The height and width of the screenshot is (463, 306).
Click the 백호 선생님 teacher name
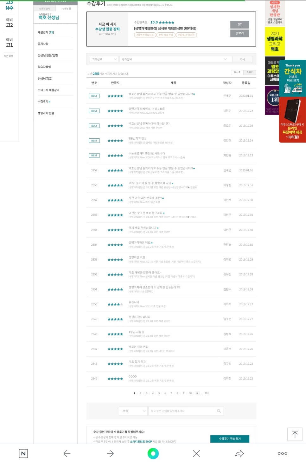tap(49, 17)
